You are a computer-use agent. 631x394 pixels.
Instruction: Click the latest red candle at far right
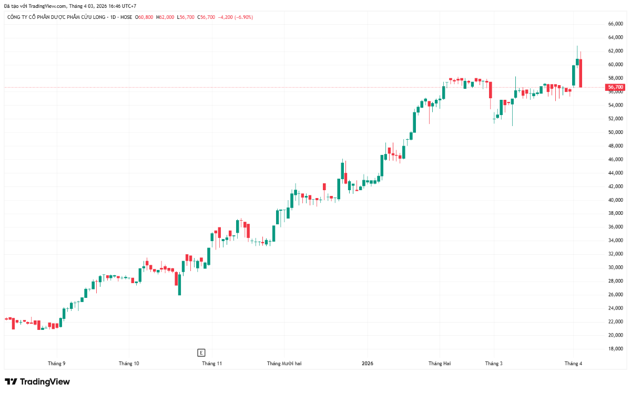[x=581, y=73]
